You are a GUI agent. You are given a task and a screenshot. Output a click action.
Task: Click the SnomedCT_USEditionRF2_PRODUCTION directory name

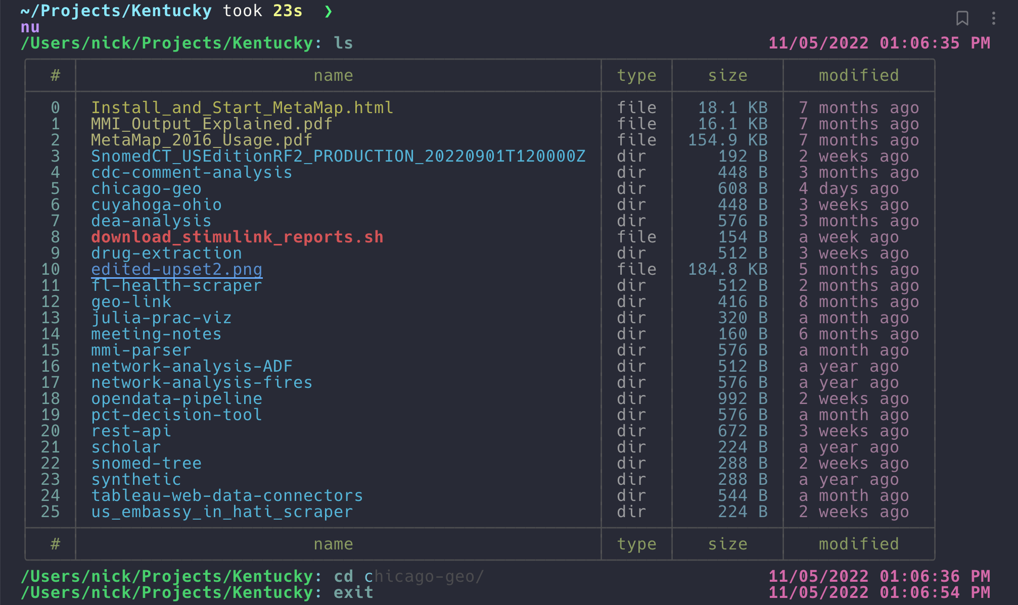pyautogui.click(x=338, y=156)
